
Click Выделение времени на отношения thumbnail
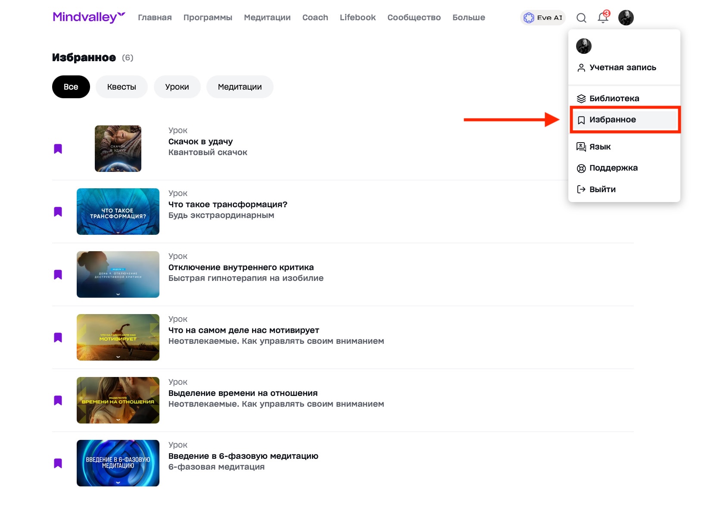coord(118,400)
